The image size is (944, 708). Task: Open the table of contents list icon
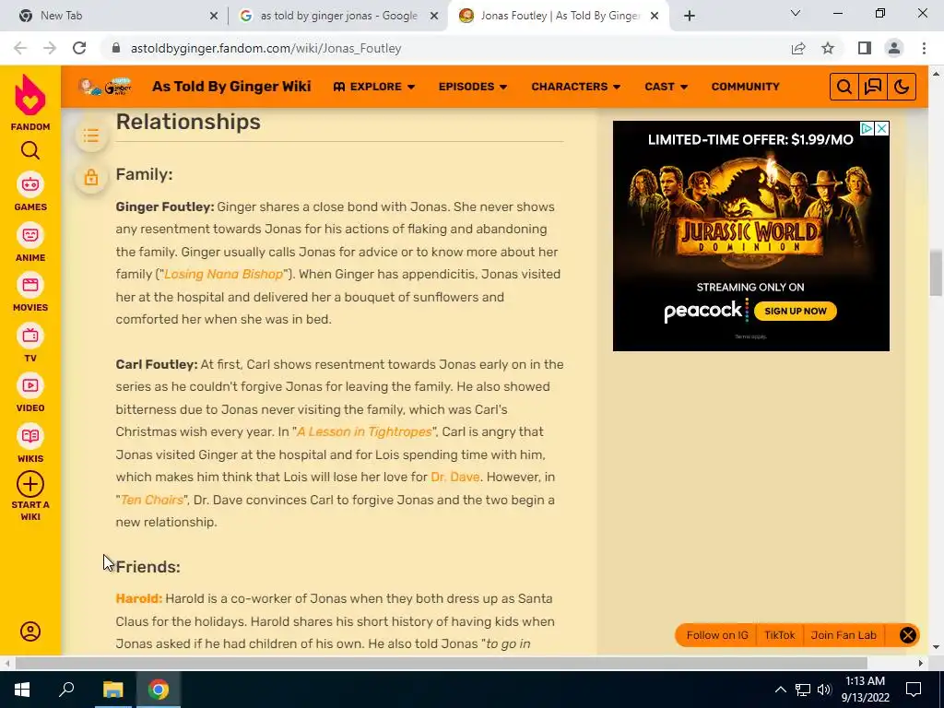pyautogui.click(x=91, y=136)
